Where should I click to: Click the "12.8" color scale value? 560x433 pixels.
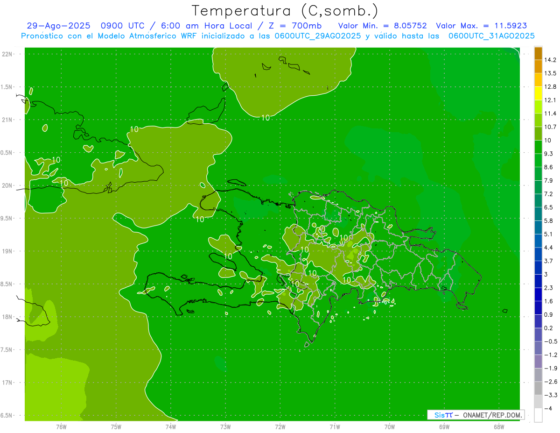[550, 87]
